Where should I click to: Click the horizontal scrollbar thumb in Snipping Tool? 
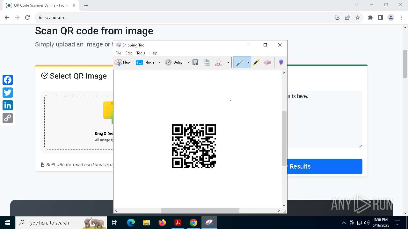pyautogui.click(x=200, y=211)
